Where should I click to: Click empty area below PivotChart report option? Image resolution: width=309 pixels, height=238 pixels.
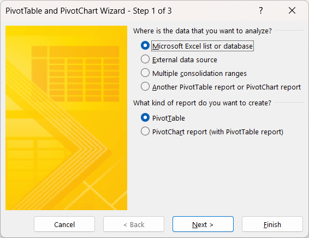pos(218,174)
